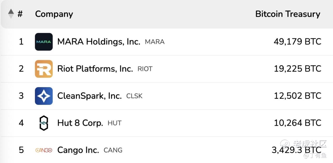The image size is (333, 163).
Task: Click the Bitcoin Treasury column header
Action: pyautogui.click(x=288, y=14)
